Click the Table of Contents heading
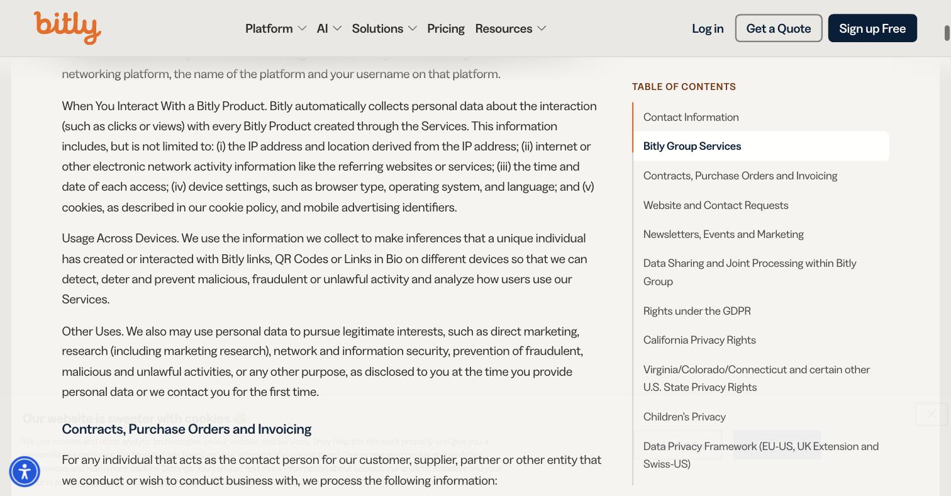Image resolution: width=951 pixels, height=496 pixels. pyautogui.click(x=684, y=87)
